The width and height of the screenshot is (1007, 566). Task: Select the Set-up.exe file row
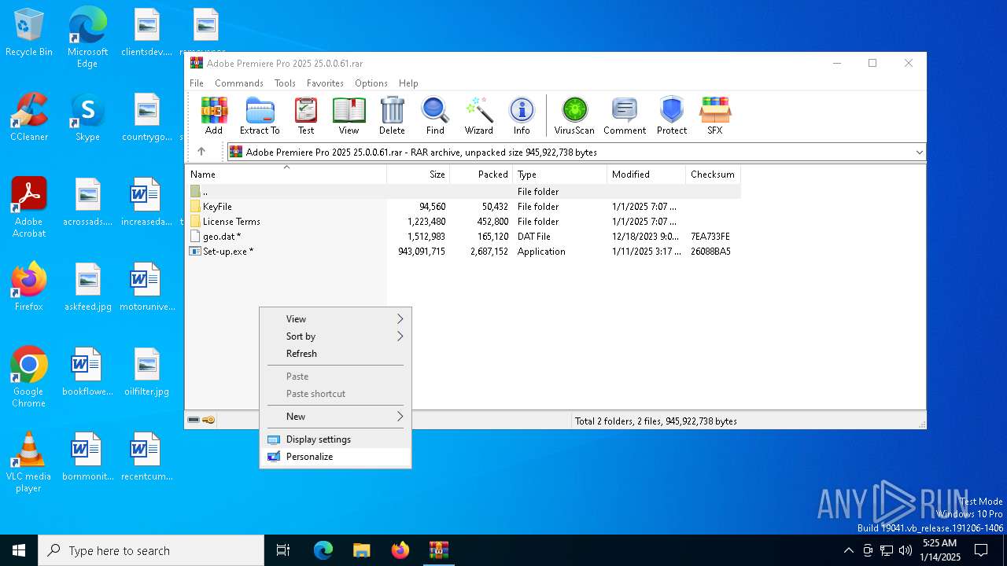[x=463, y=251]
